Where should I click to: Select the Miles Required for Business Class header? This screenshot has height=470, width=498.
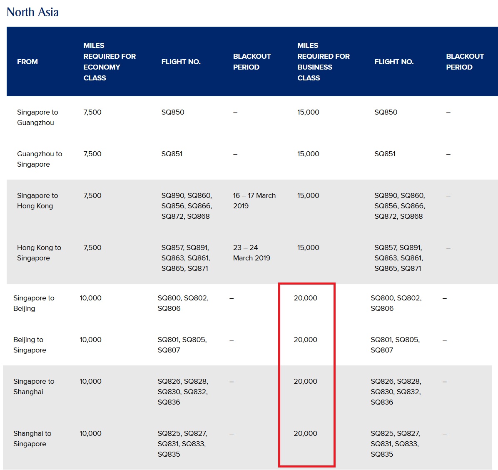(323, 62)
